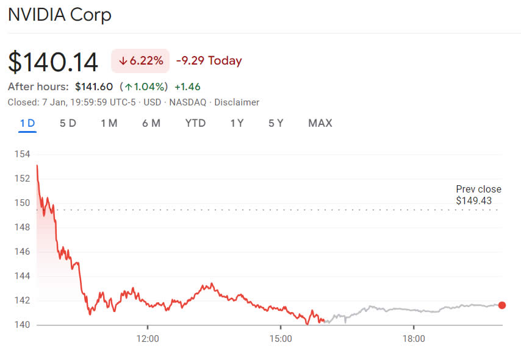Switch chart to 1 Y range
This screenshot has height=351, width=521.
click(237, 123)
